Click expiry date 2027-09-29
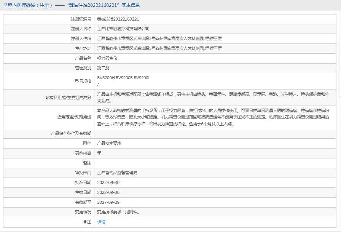The width and height of the screenshot is (341, 232). coord(108,202)
